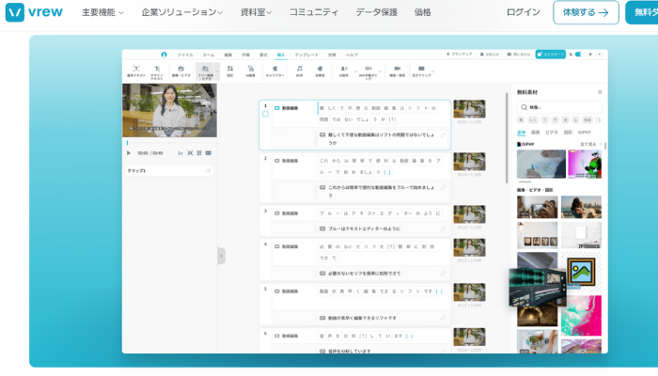Click the フリー画像・ビデオ toolbar button
Image resolution: width=658 pixels, height=376 pixels.
205,71
